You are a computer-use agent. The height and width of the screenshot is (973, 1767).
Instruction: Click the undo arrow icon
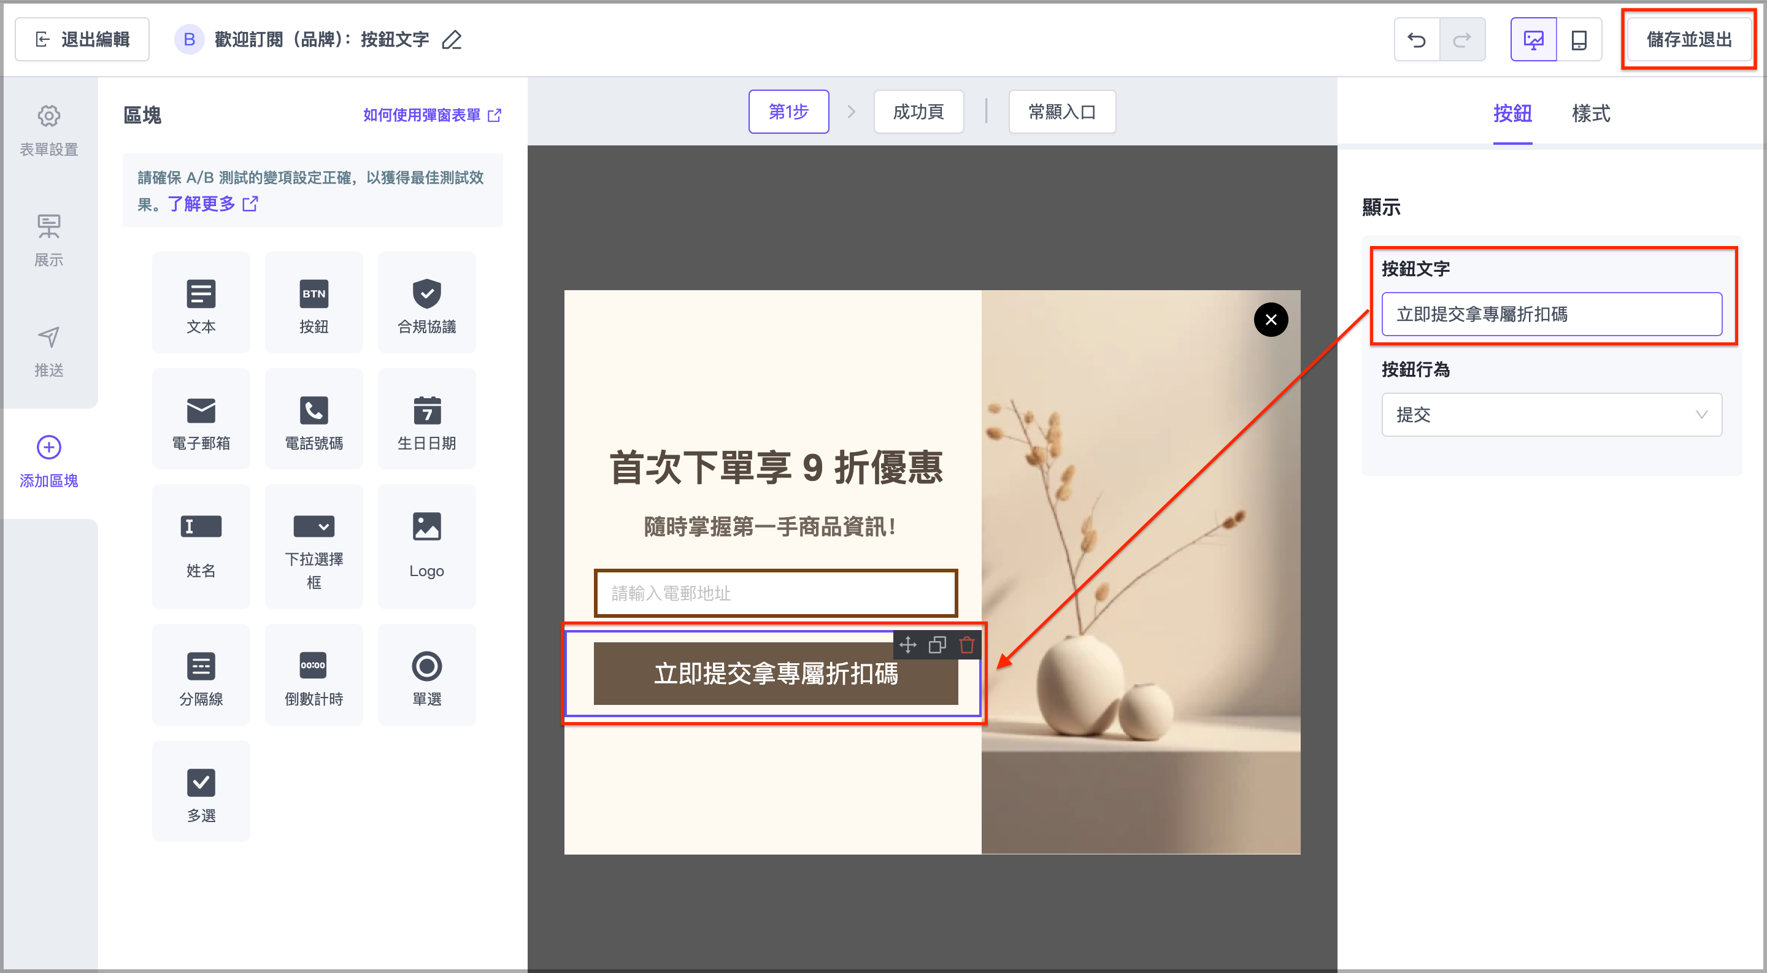[1416, 40]
